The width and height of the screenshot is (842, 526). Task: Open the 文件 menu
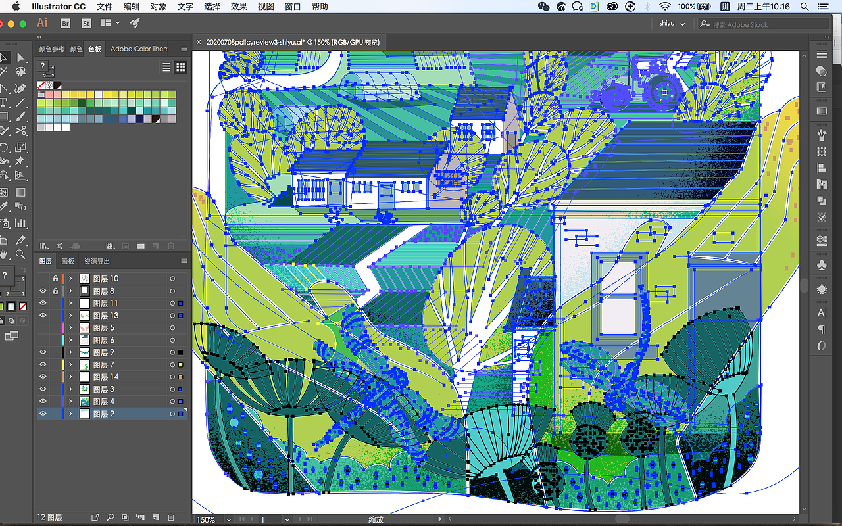tap(105, 7)
